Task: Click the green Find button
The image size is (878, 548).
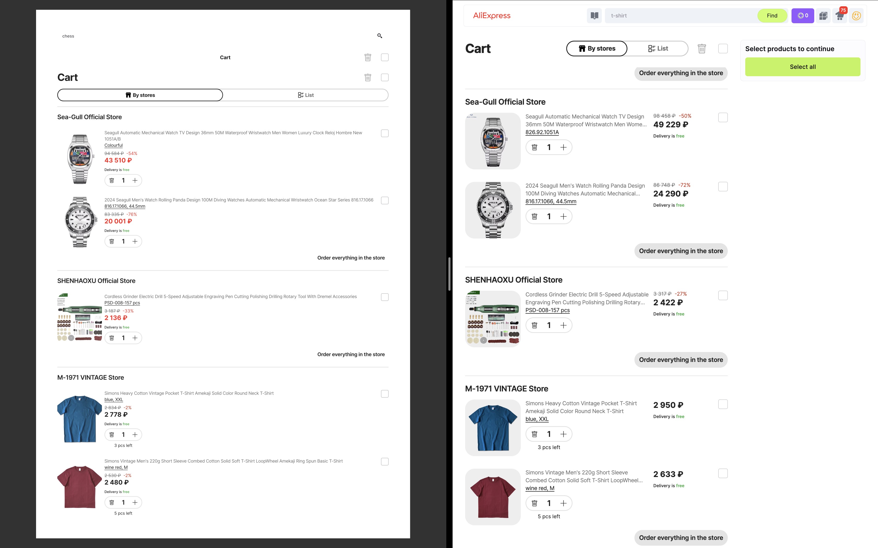Action: coord(772,16)
